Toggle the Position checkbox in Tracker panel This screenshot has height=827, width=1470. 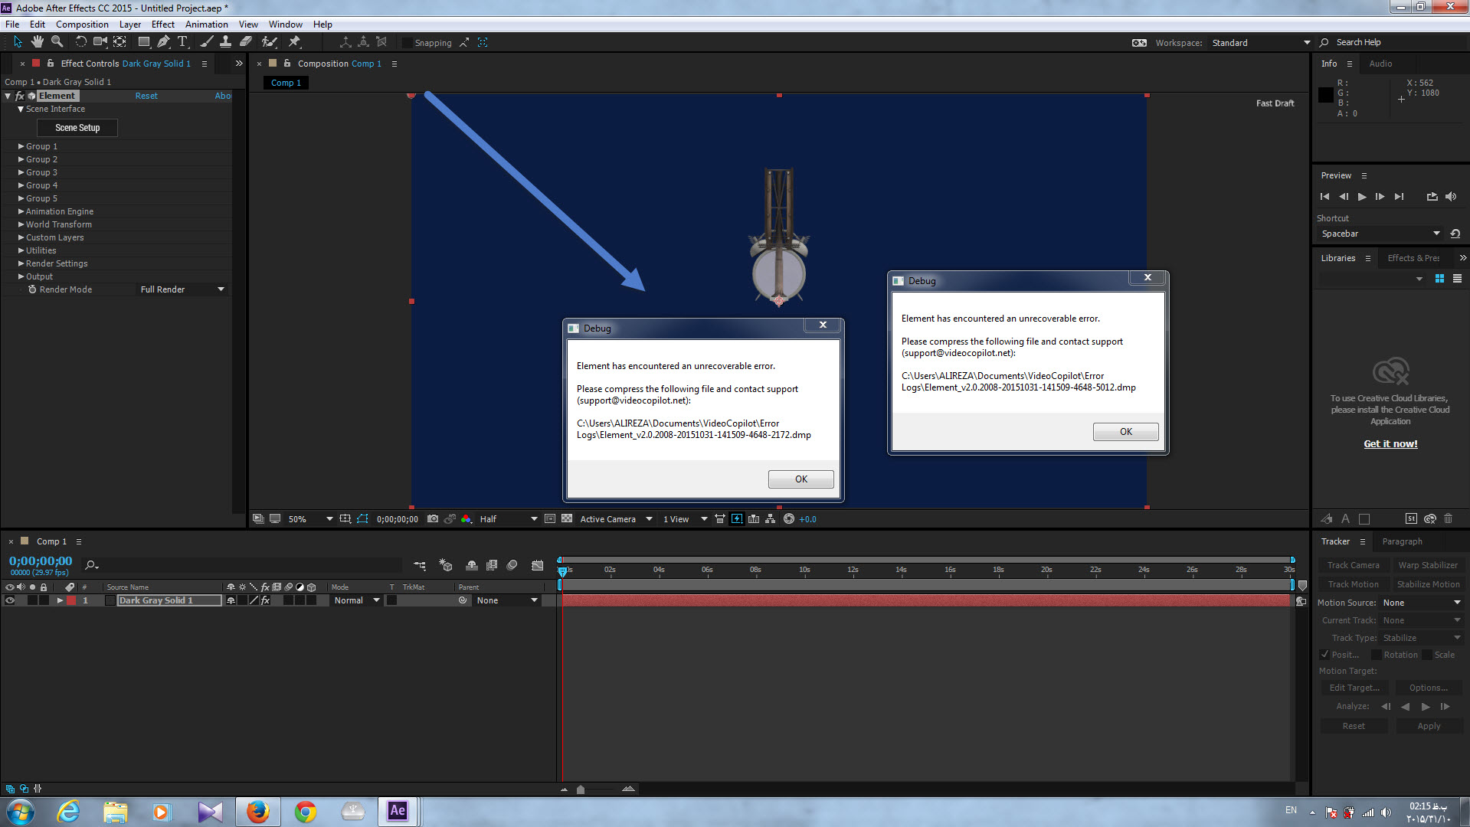[x=1325, y=655]
